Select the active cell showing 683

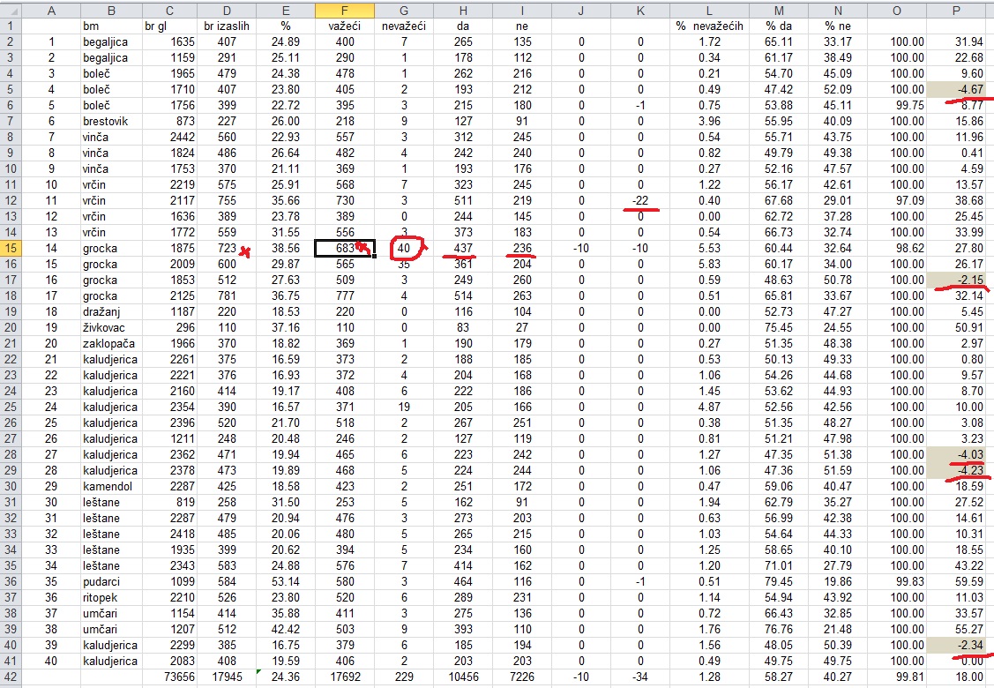(x=345, y=249)
